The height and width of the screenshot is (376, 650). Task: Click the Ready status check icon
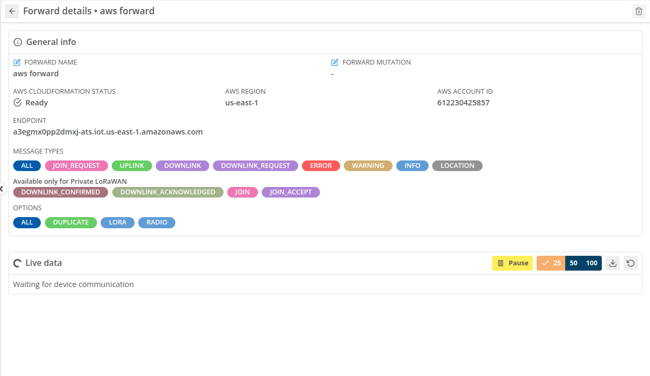coord(17,103)
